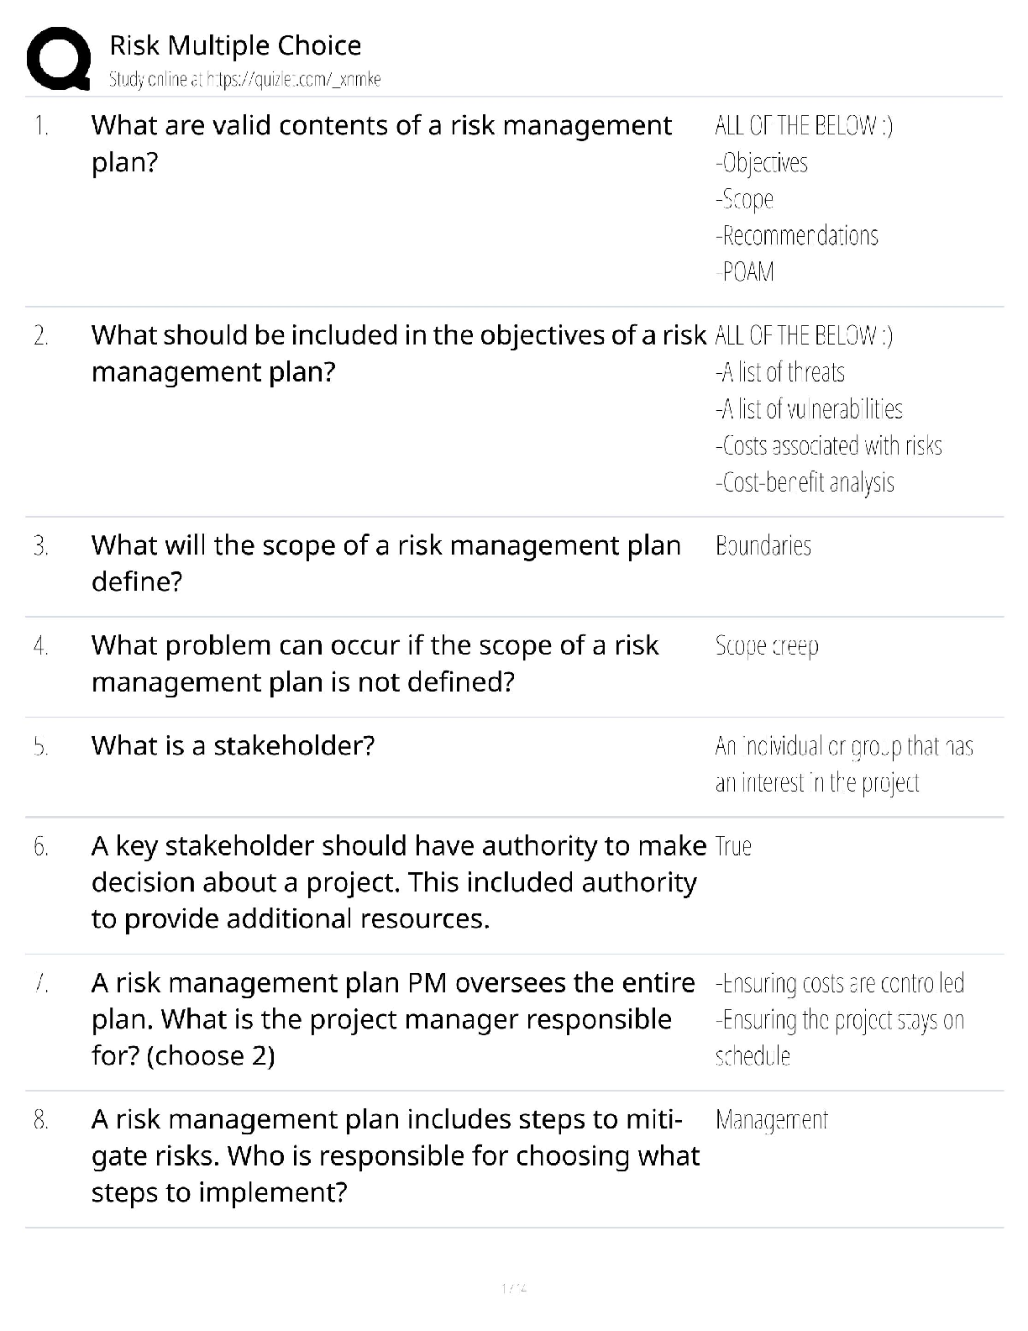Click the 'Risk Multiple Choice' title
Screen dimensions: 1028x1331
tap(235, 45)
